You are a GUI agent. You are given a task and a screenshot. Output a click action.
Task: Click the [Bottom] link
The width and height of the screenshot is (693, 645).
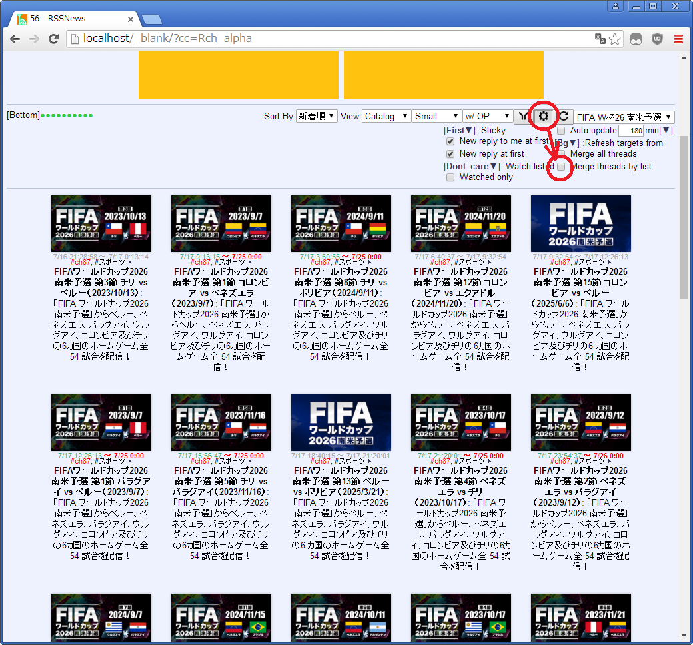(23, 115)
